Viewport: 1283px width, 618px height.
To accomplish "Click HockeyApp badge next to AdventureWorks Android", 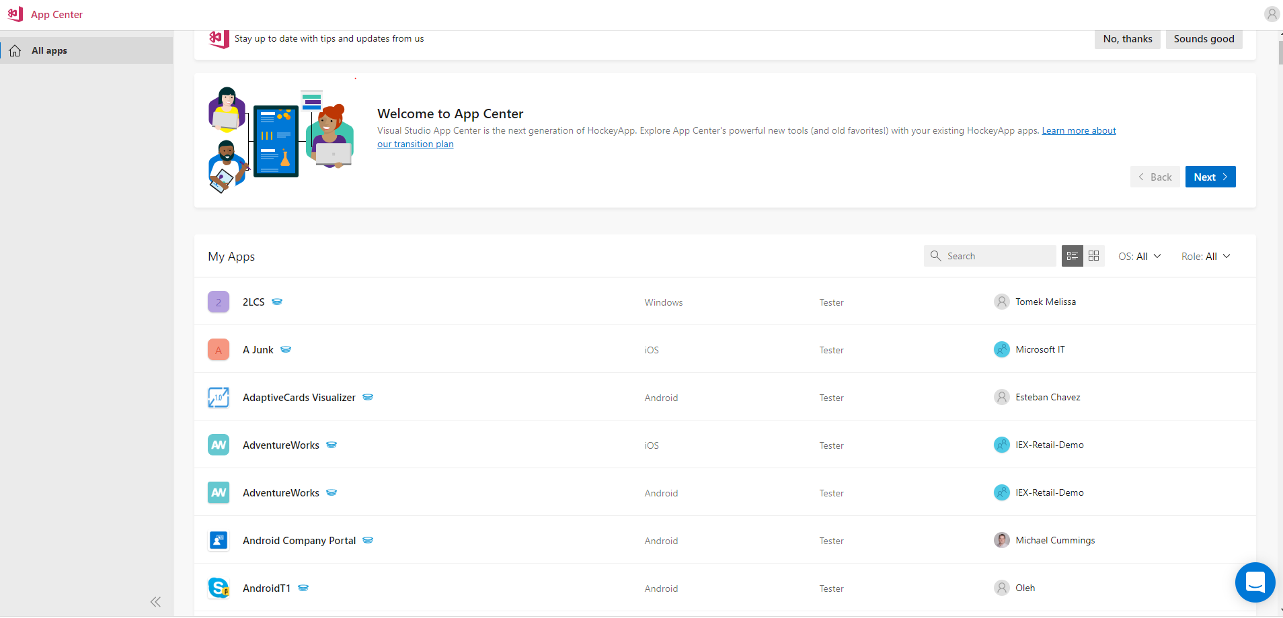I will 332,493.
